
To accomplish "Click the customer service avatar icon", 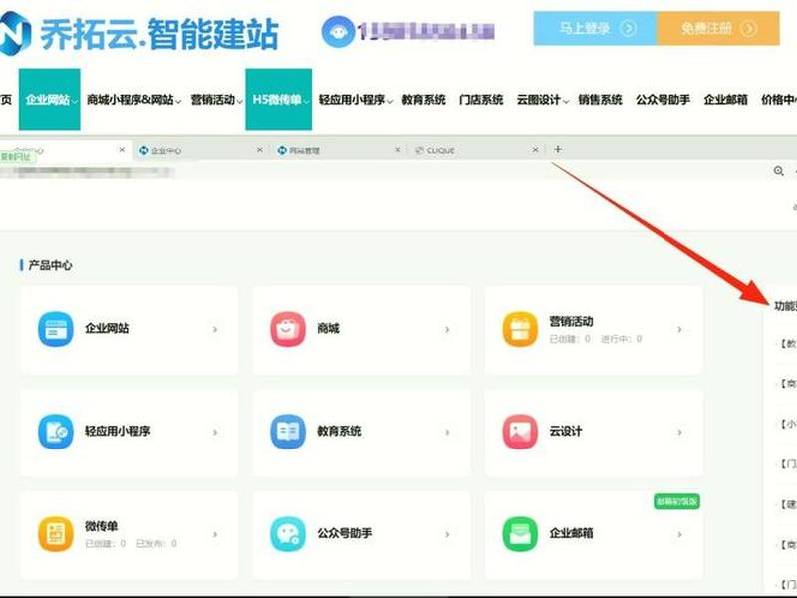I will pos(338,32).
